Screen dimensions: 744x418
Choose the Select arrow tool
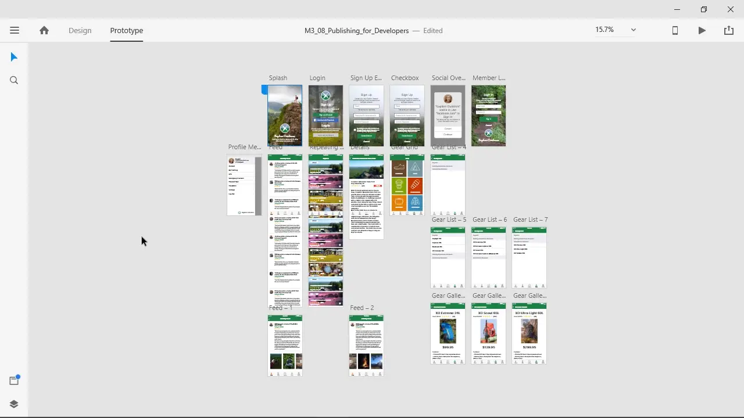tap(14, 57)
